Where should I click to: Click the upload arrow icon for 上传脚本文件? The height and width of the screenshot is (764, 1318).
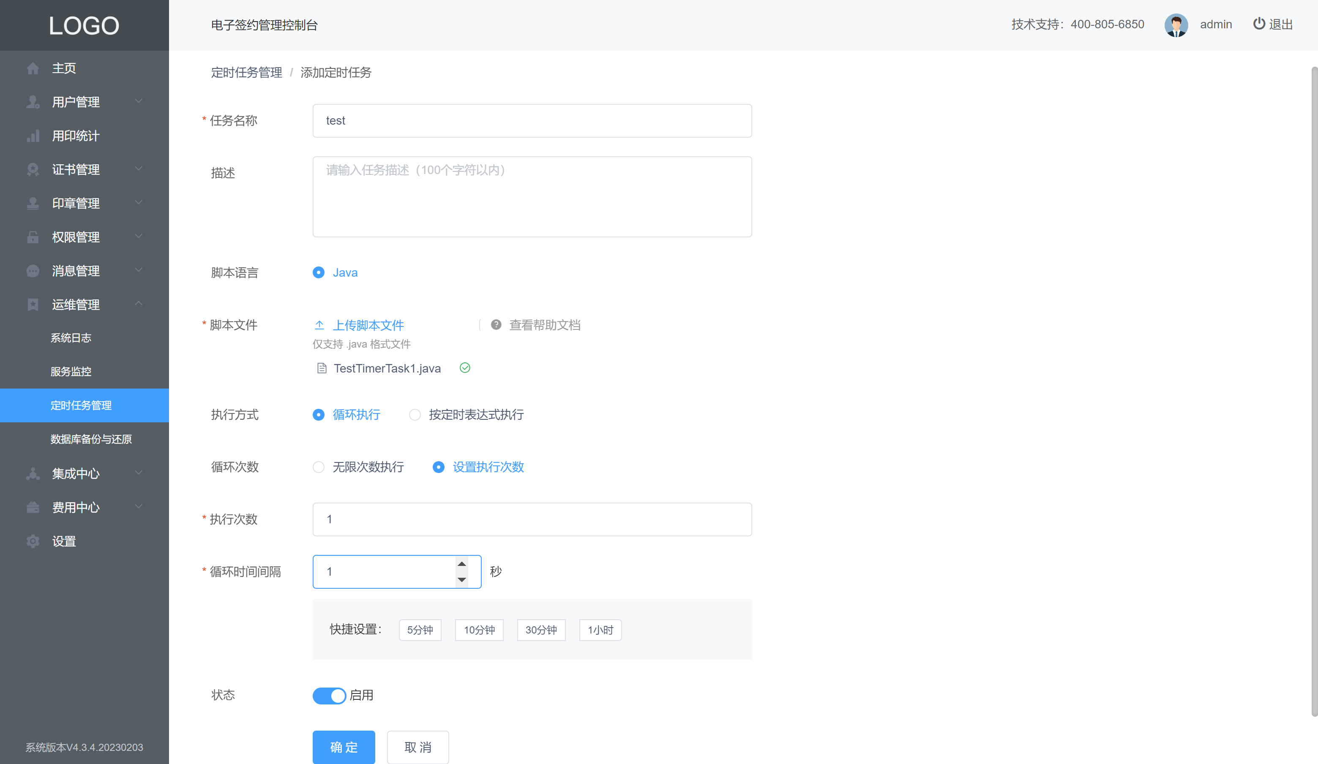[x=319, y=325]
